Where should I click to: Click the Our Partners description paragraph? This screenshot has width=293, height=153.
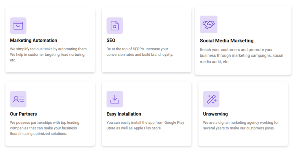44,128
